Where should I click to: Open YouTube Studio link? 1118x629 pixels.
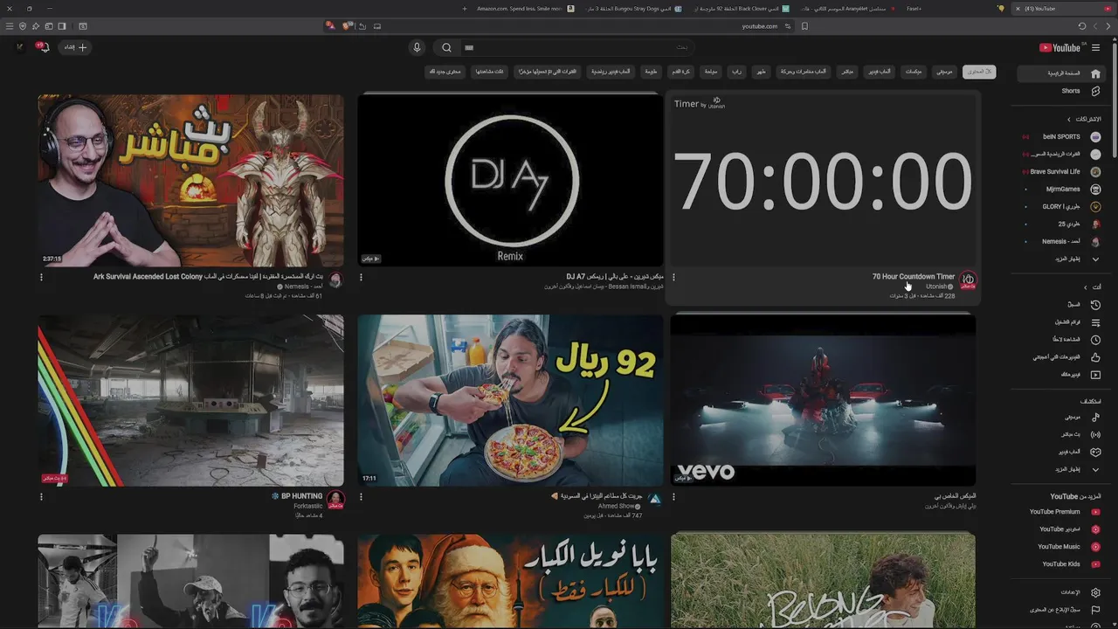[1063, 529]
